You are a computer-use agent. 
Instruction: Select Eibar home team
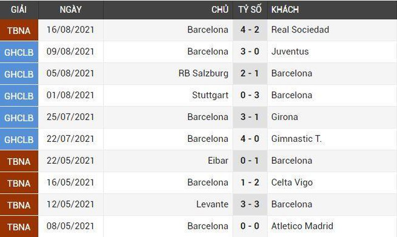pyautogui.click(x=218, y=161)
